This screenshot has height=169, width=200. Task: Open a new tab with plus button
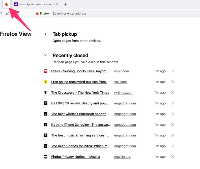[65, 4]
